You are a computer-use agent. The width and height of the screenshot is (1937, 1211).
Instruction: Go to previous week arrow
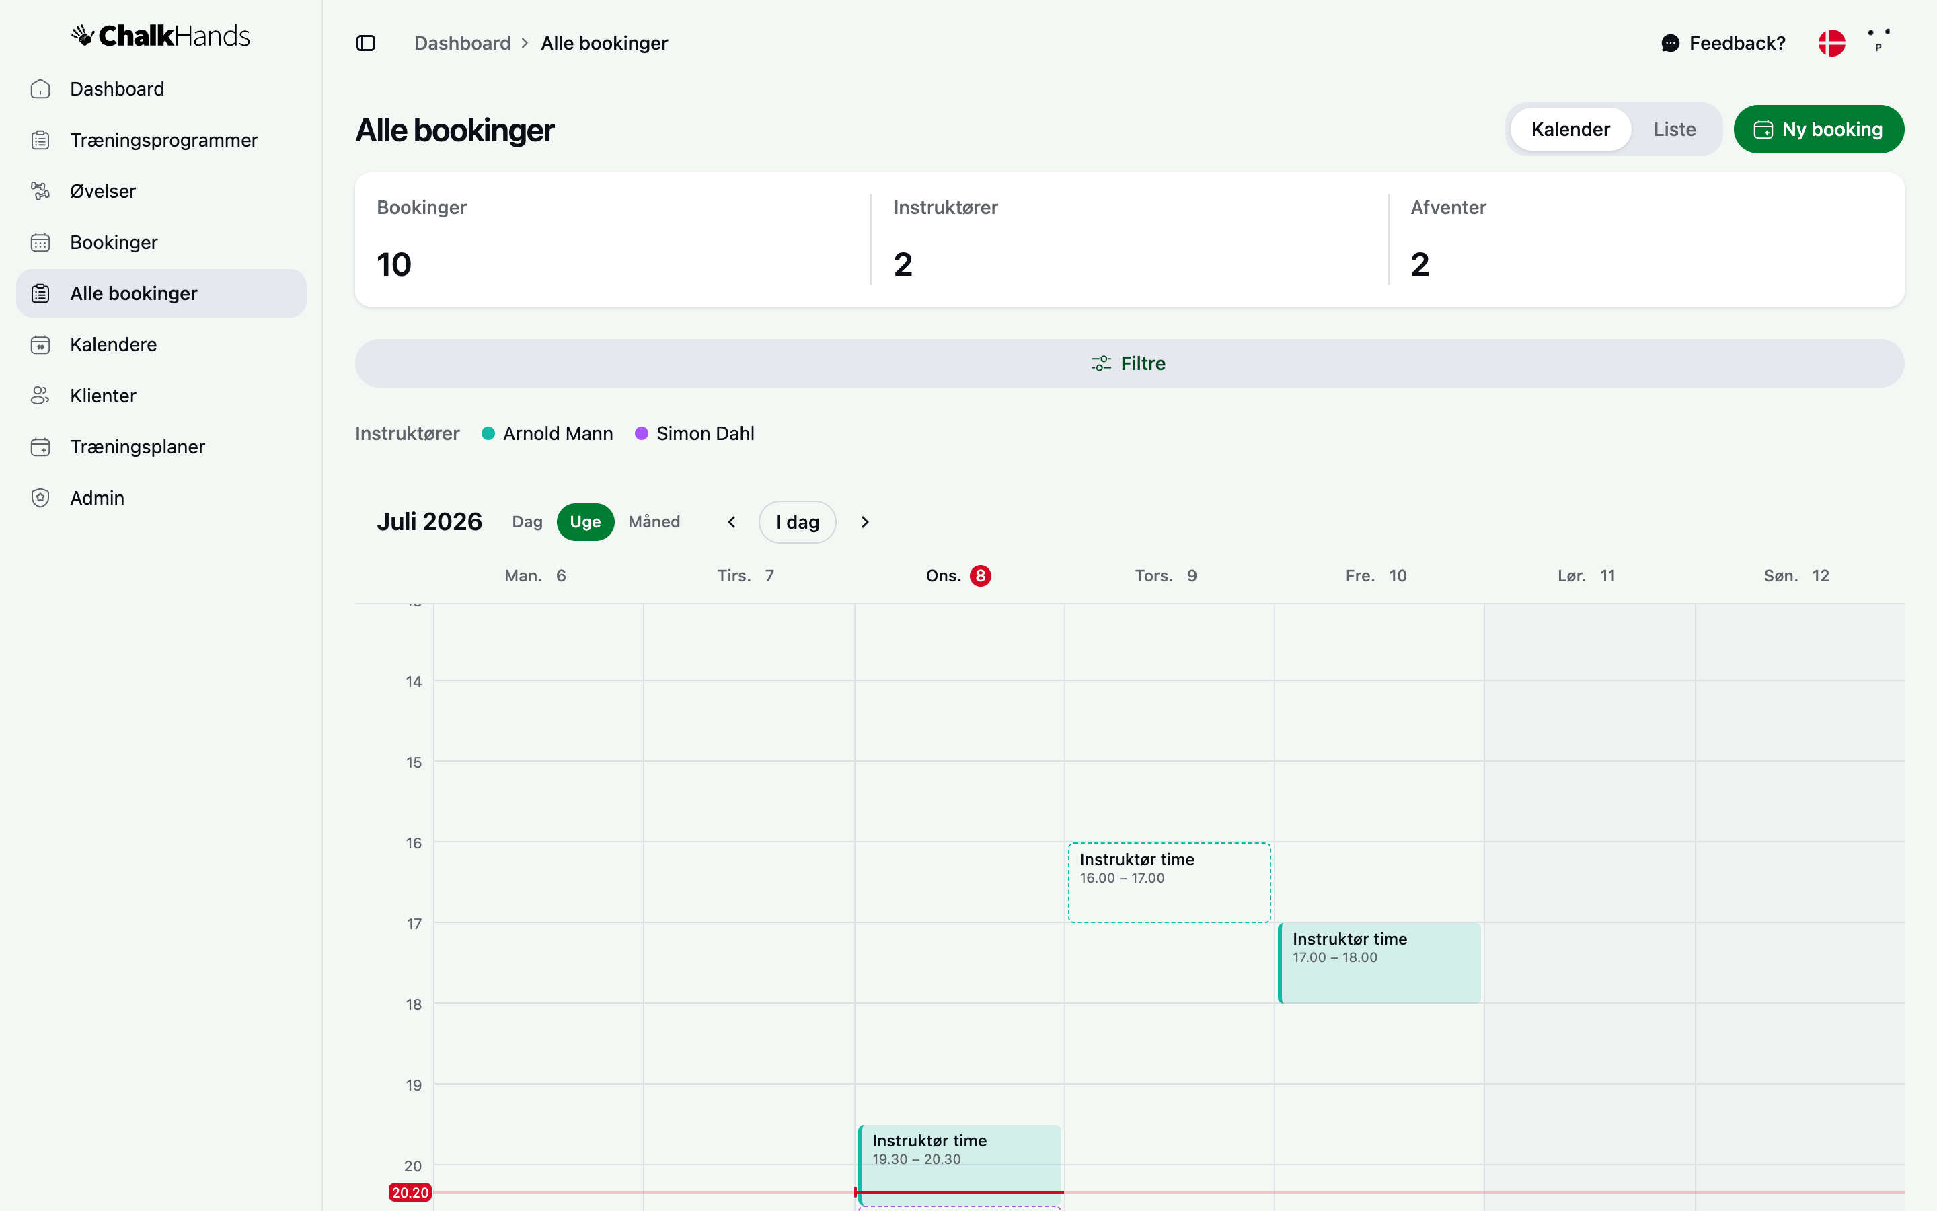(x=731, y=522)
